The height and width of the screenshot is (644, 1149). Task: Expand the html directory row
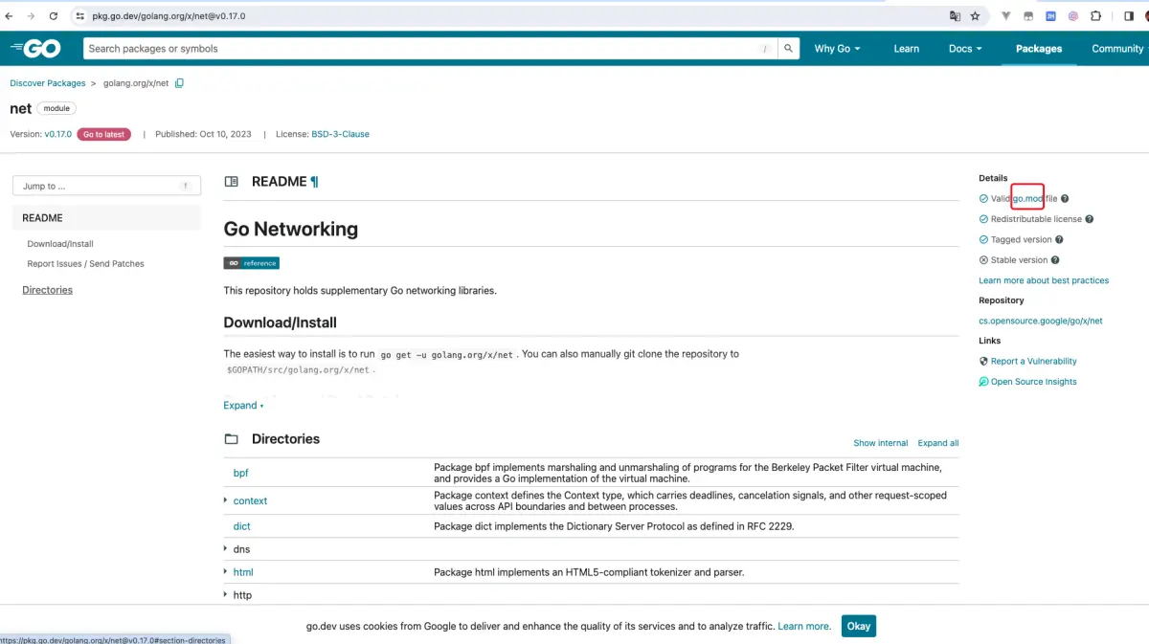(x=226, y=572)
